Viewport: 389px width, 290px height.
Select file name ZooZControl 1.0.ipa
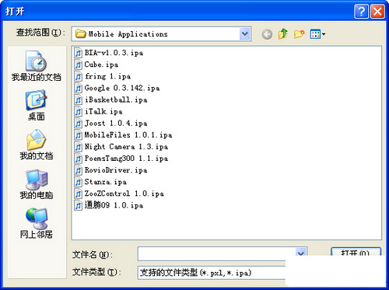click(124, 194)
